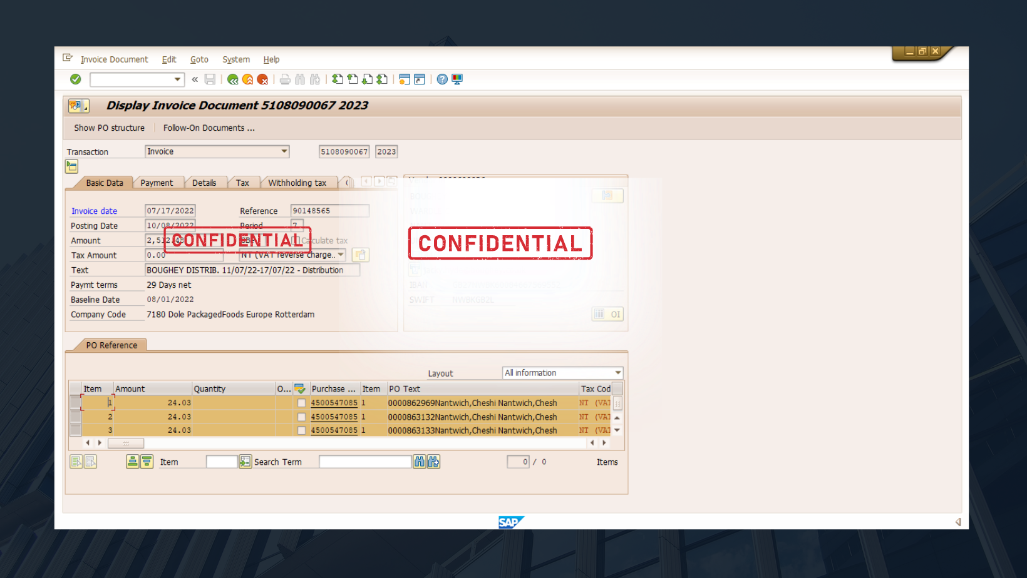Screen dimensions: 1027x578
Task: Open purchase order 4500547085 link in row 2
Action: 334,417
